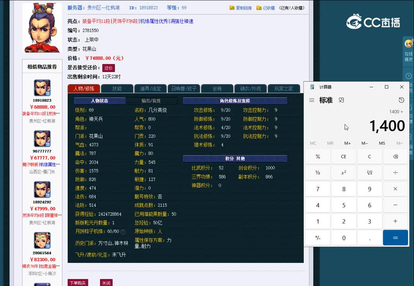Screen dimensions: 414x286
Task: Select the 输出/抗性 sub-tab
Action: [151, 100]
